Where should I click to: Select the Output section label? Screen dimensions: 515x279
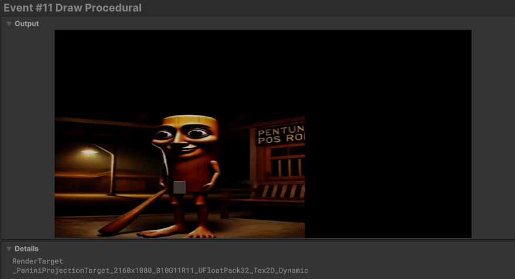26,23
